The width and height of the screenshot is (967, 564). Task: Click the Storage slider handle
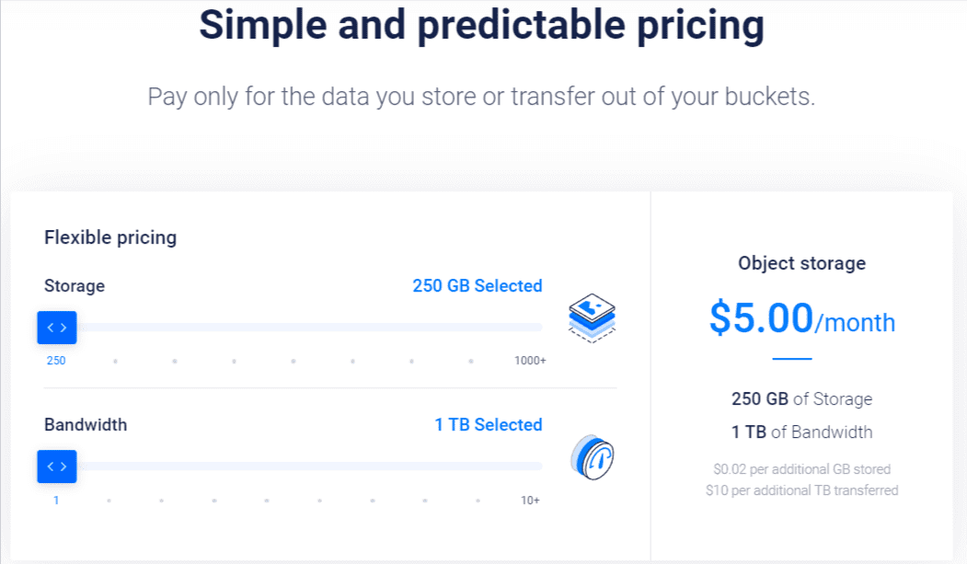[x=57, y=328]
